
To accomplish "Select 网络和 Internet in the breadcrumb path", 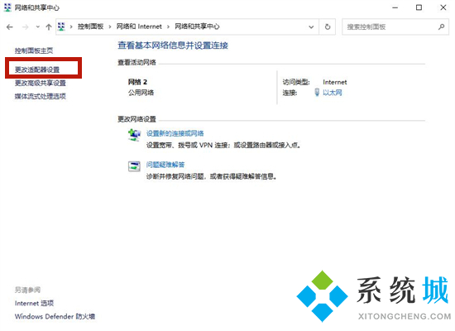I will click(139, 26).
